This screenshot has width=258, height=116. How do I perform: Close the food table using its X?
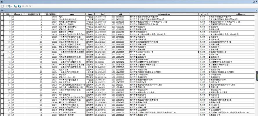[x=256, y=10]
